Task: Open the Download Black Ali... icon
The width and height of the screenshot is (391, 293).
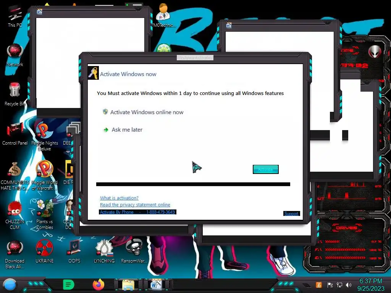Action: (x=15, y=254)
